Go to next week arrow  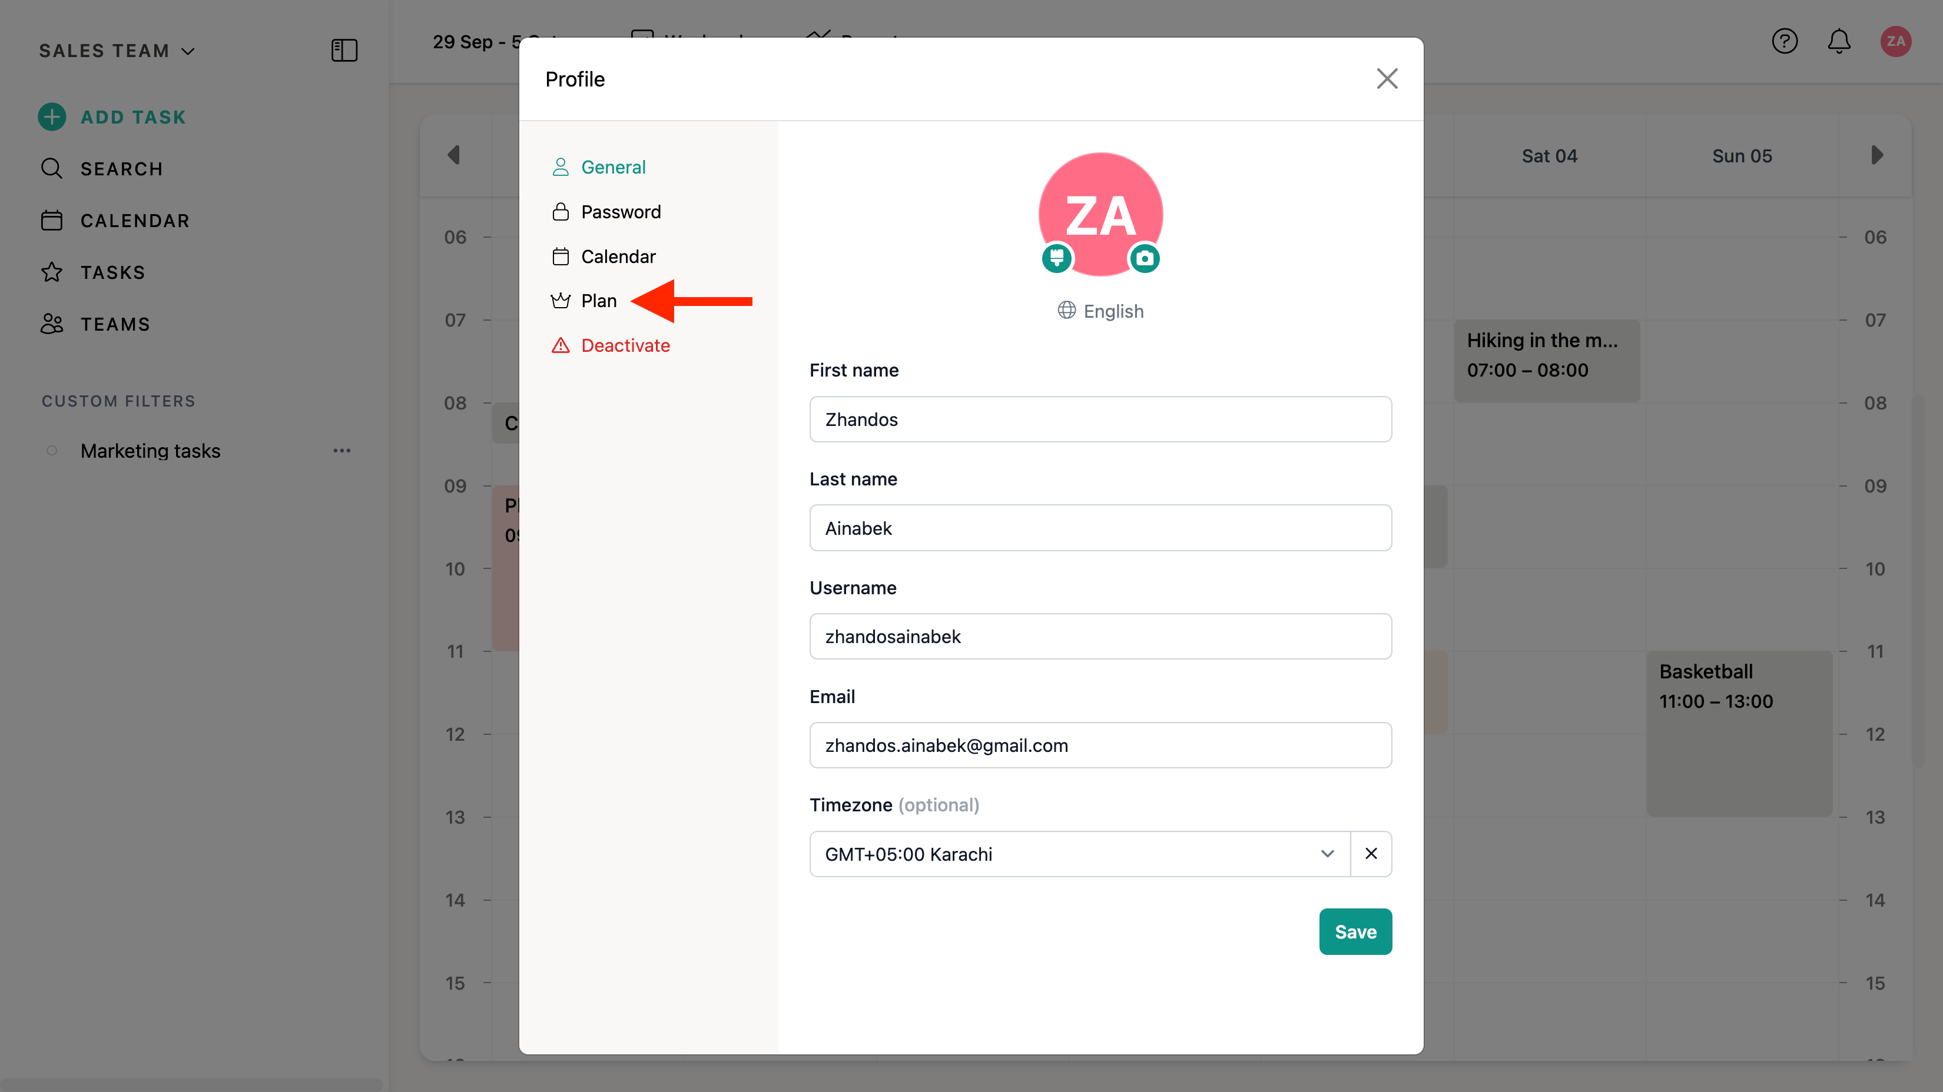pyautogui.click(x=1876, y=155)
